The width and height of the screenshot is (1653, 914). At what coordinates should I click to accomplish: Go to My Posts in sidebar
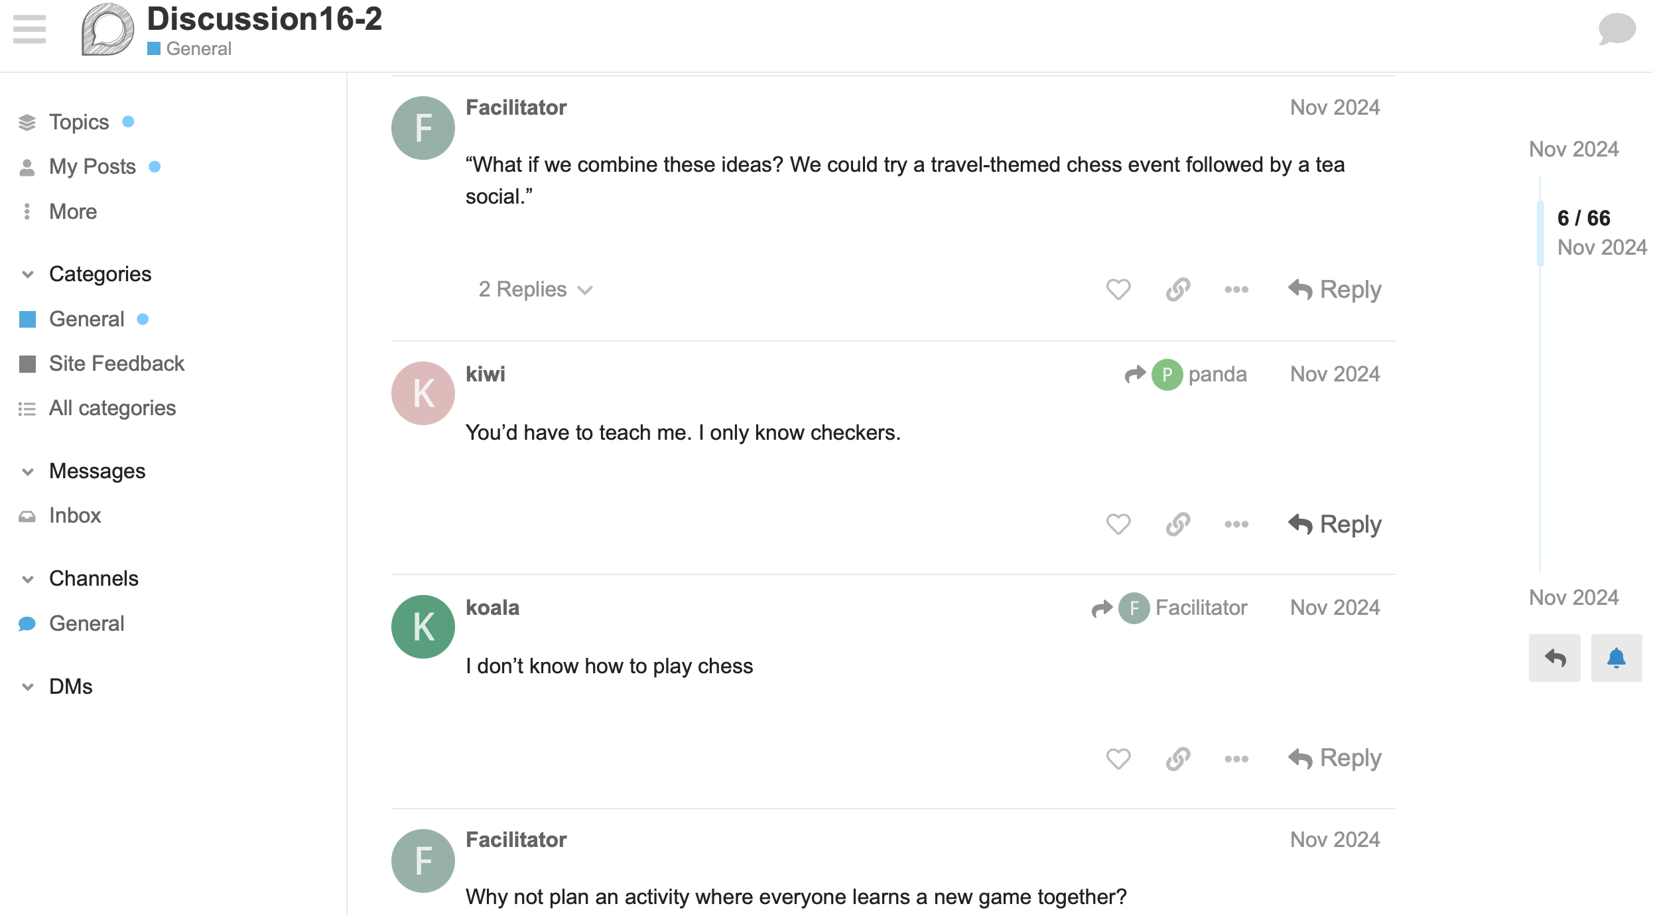92,166
